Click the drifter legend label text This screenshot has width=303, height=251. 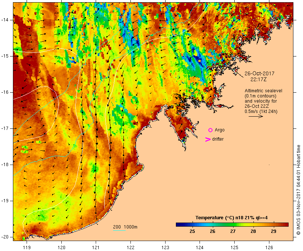(x=218, y=139)
